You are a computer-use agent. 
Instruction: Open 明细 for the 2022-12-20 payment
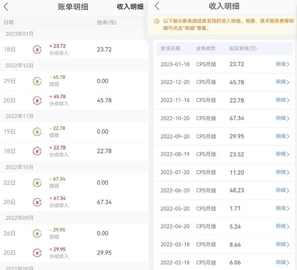coord(282,82)
